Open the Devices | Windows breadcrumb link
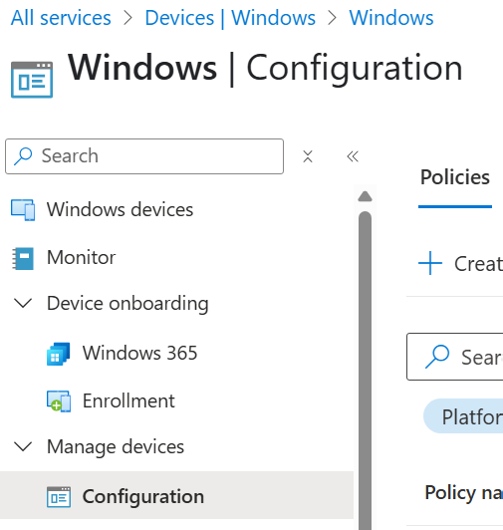Viewport: 503px width, 530px height. (230, 18)
